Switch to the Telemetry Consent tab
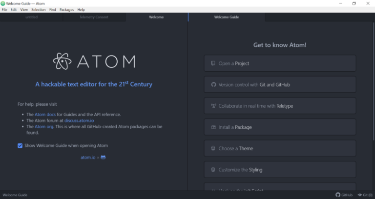 point(94,17)
